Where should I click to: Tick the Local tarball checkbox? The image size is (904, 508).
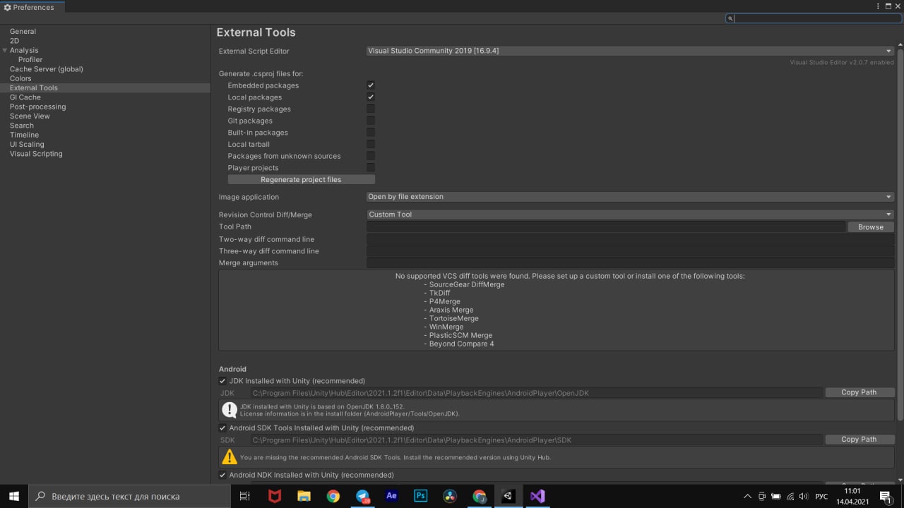[x=371, y=144]
